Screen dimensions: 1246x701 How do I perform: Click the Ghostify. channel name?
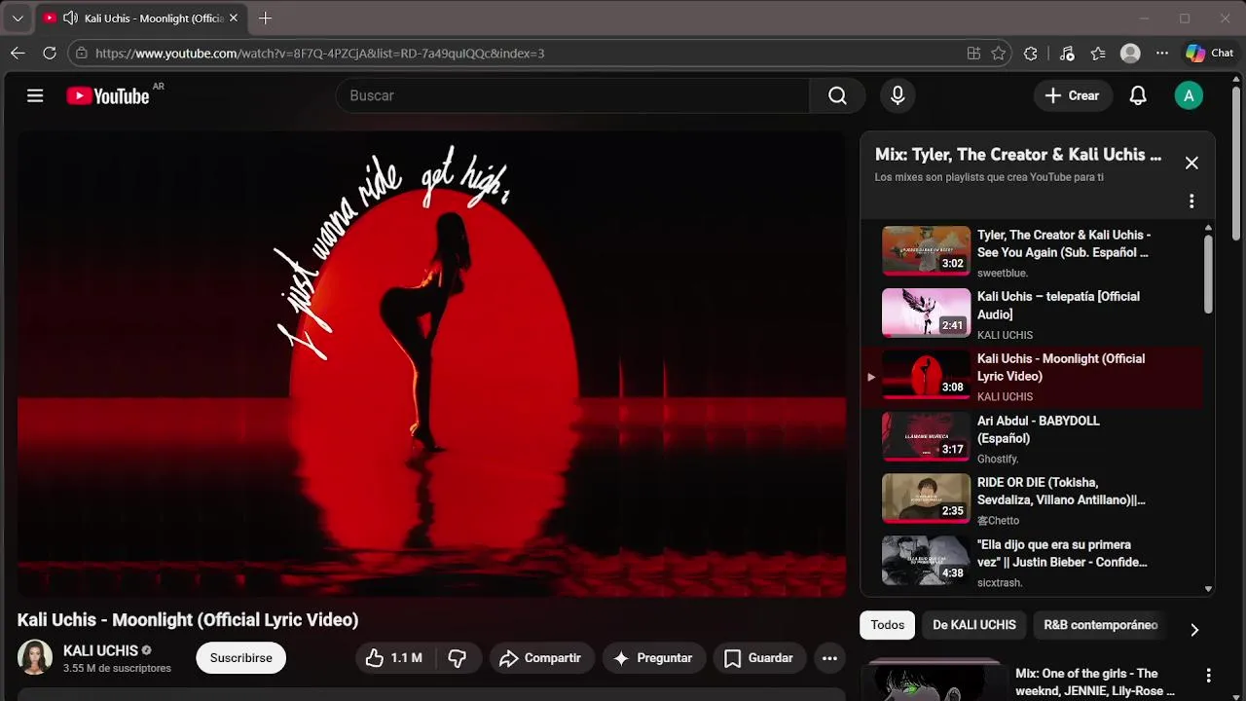point(998,459)
